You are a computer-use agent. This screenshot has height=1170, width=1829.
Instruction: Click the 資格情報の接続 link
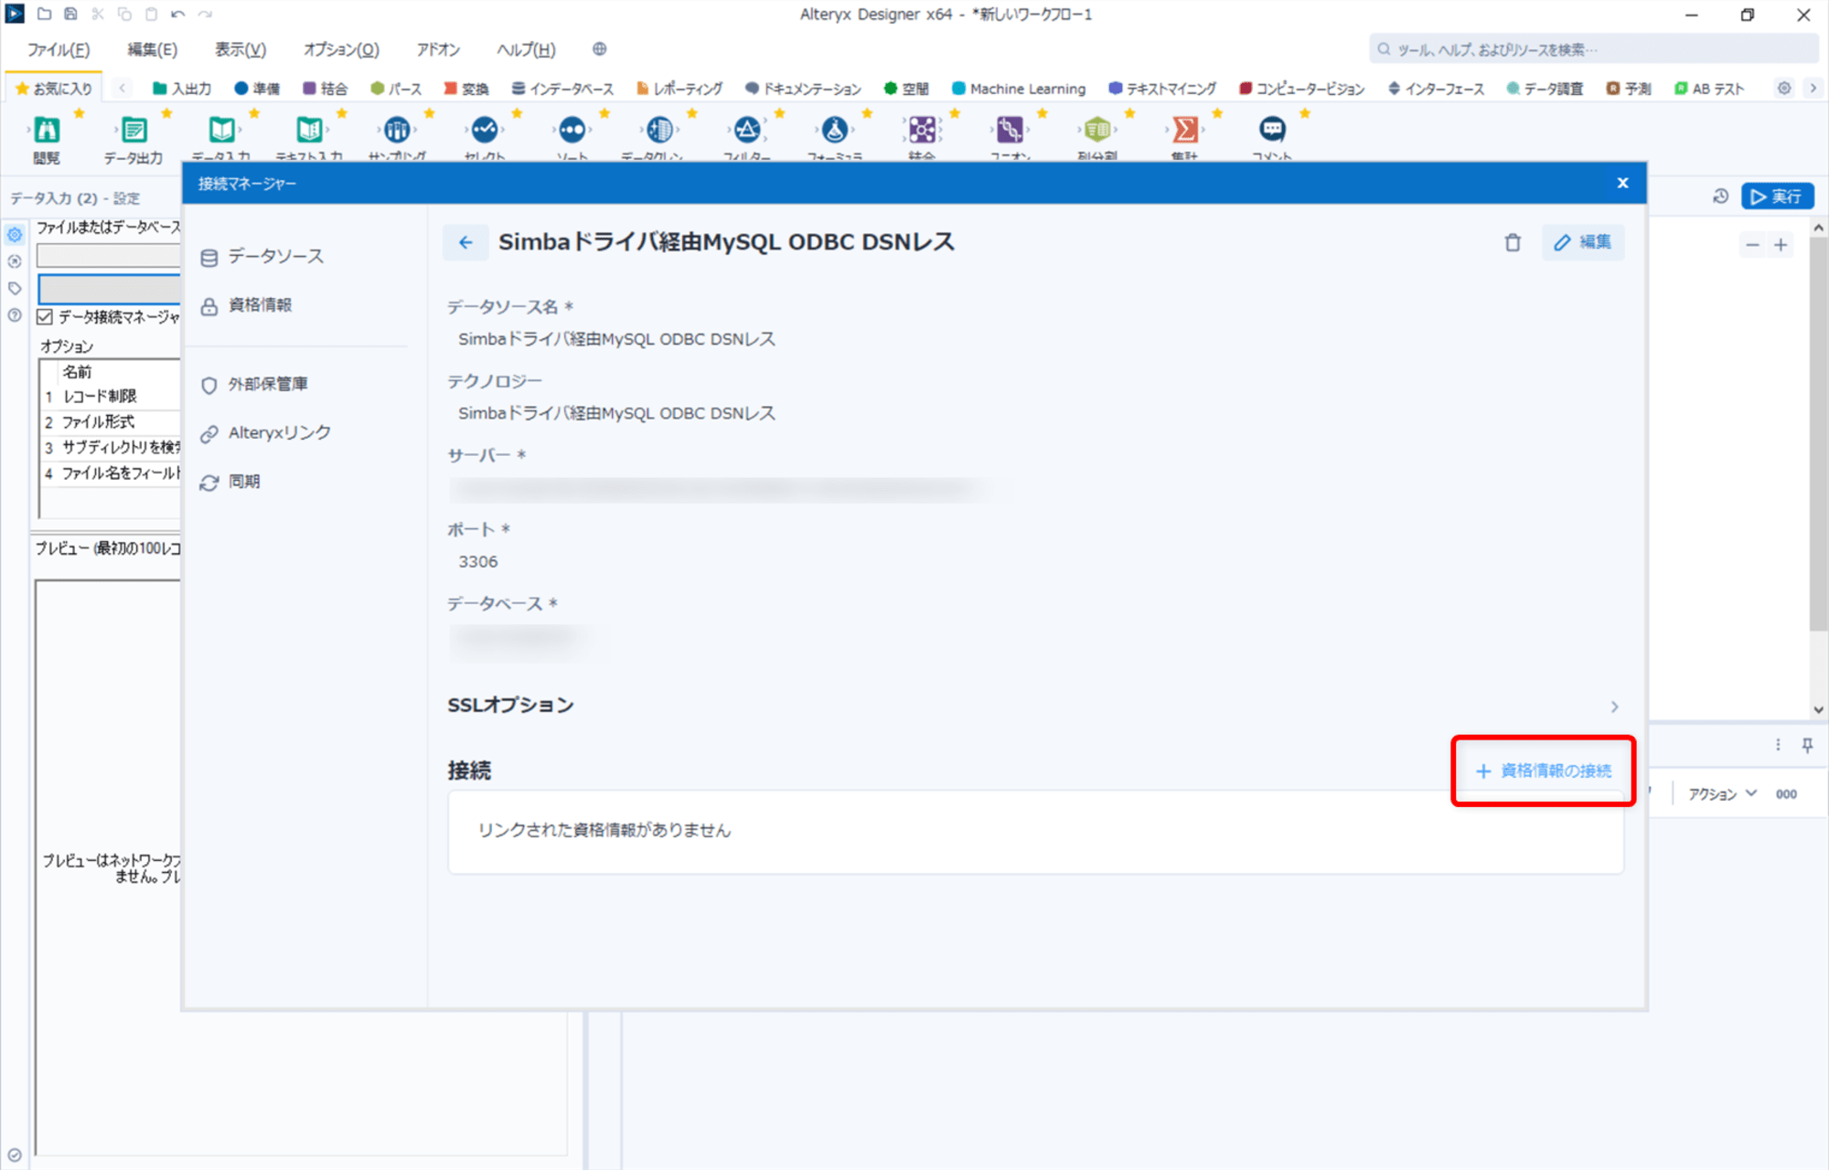1544,771
